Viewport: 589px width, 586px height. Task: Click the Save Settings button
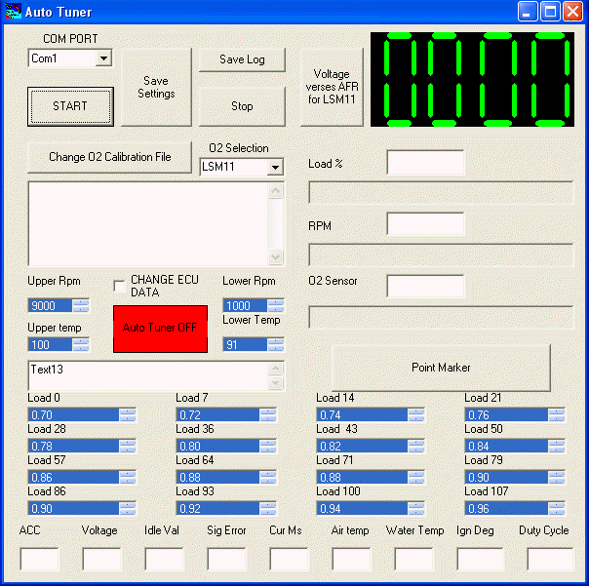coord(156,88)
